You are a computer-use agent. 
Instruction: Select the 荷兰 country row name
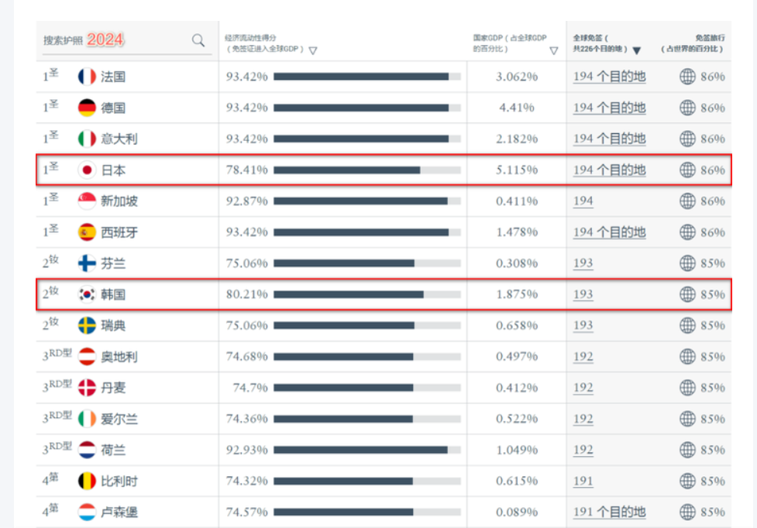(113, 450)
